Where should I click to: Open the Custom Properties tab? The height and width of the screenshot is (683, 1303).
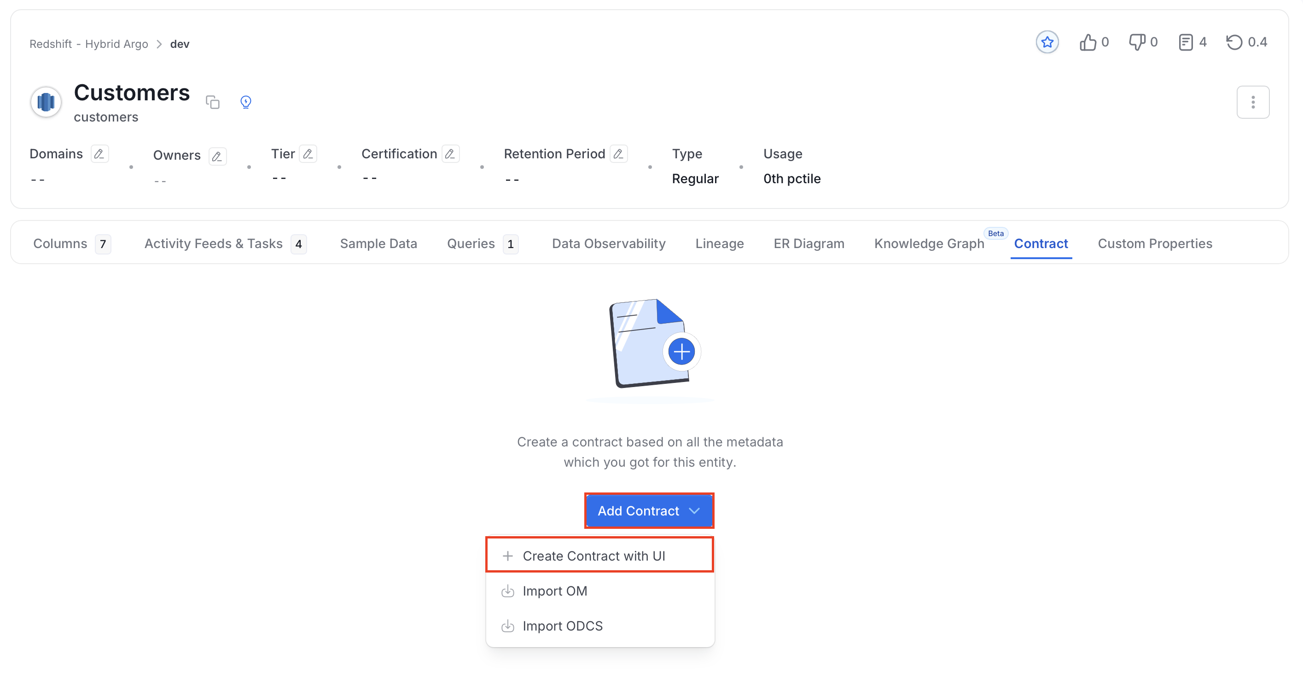tap(1155, 243)
